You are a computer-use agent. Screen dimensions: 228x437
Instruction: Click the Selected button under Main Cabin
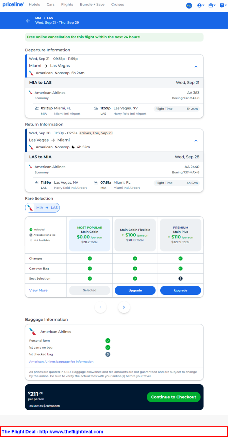(x=89, y=290)
